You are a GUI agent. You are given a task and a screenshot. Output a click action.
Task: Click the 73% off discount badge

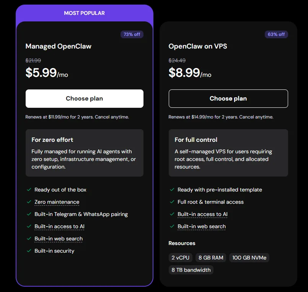(132, 34)
